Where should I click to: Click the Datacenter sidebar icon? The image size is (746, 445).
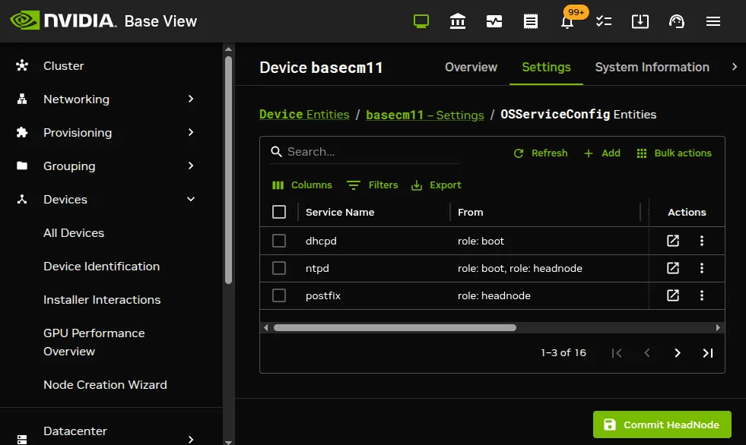point(22,439)
